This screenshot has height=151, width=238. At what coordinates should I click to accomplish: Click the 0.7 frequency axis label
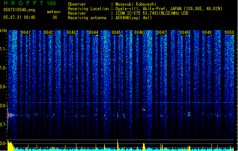click(3, 125)
